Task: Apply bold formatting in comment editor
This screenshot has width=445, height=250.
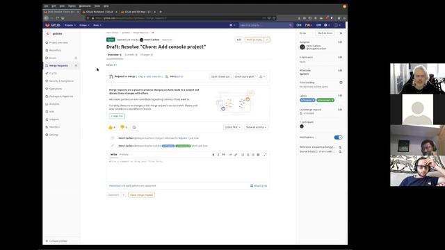Action: pyautogui.click(x=213, y=155)
